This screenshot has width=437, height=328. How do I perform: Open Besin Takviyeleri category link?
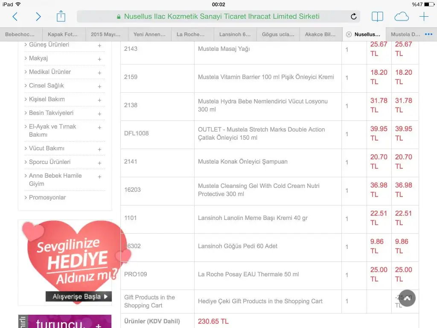tap(51, 113)
